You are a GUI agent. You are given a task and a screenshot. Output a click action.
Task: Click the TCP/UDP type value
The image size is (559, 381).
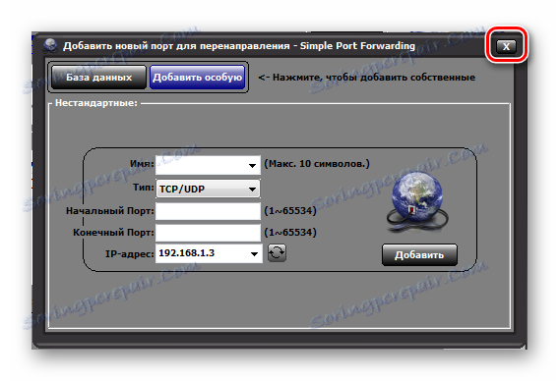(182, 189)
